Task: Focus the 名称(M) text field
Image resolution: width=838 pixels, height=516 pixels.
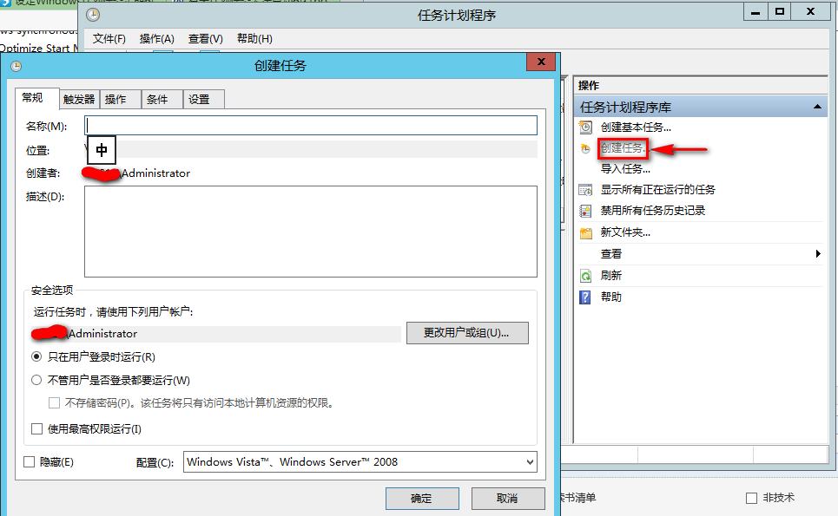Action: click(x=311, y=126)
